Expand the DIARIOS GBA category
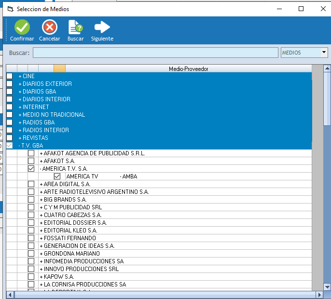Viewport: 331px width, 299px height. pos(20,92)
